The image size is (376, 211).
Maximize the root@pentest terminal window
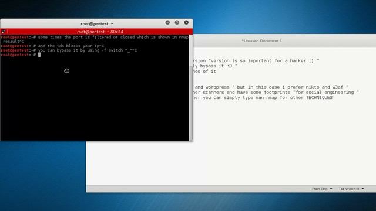177,22
